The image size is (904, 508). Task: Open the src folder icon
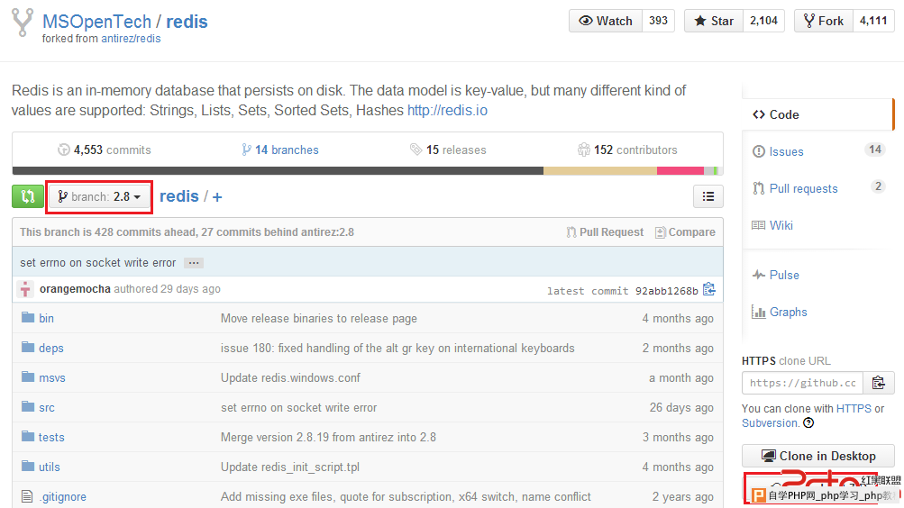(x=28, y=406)
